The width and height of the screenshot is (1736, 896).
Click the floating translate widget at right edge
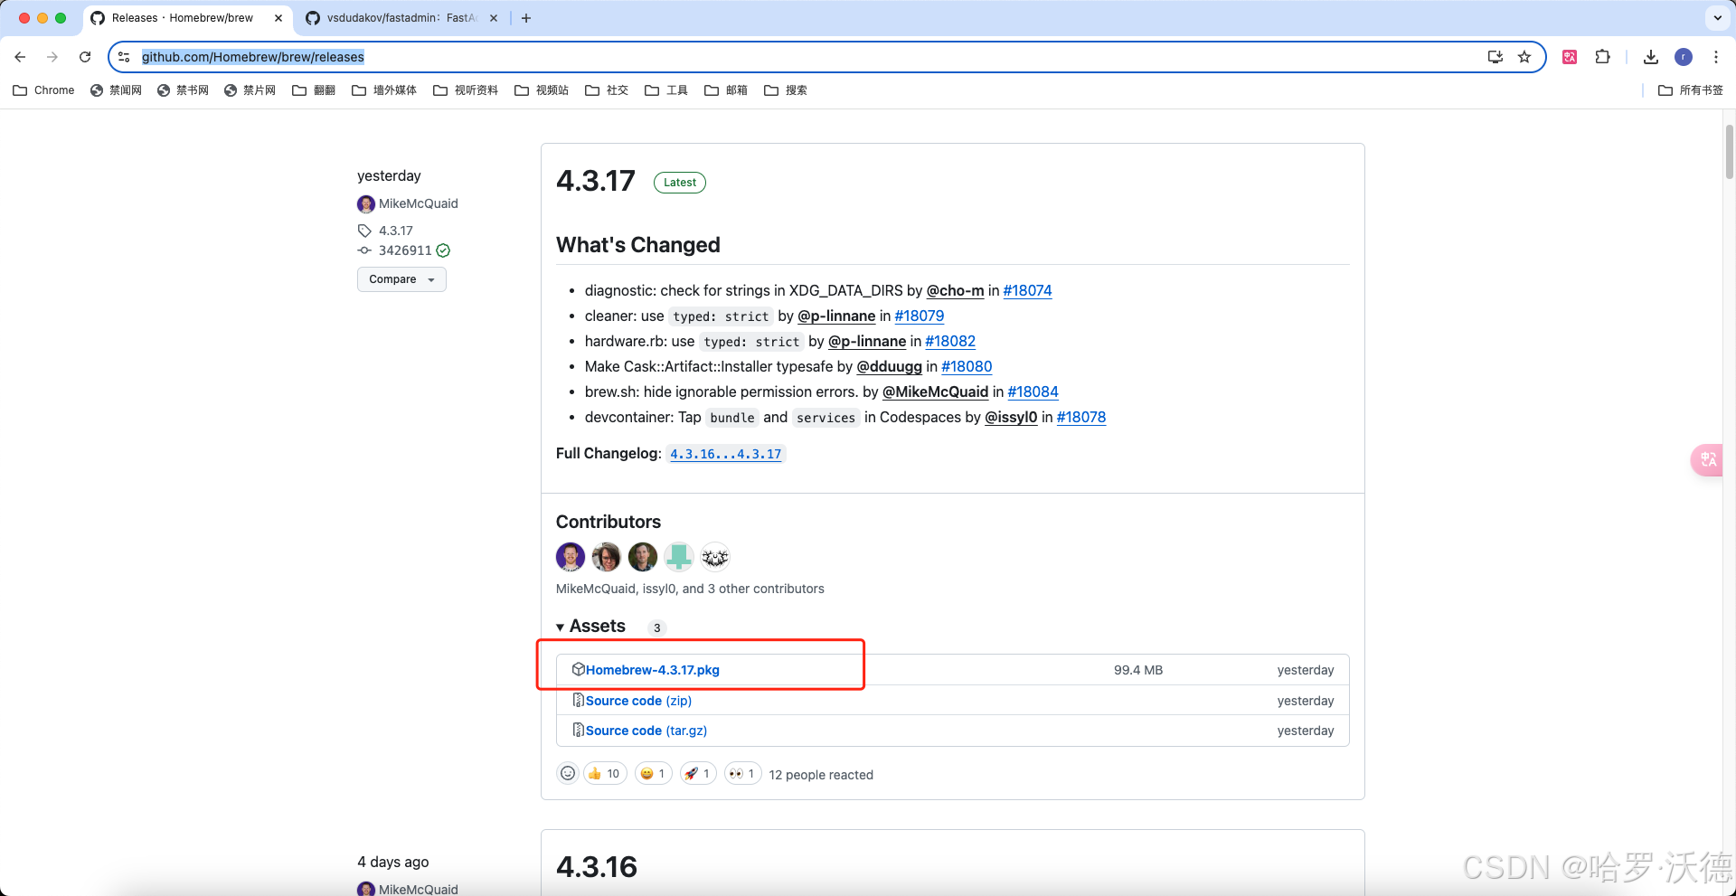1709,460
